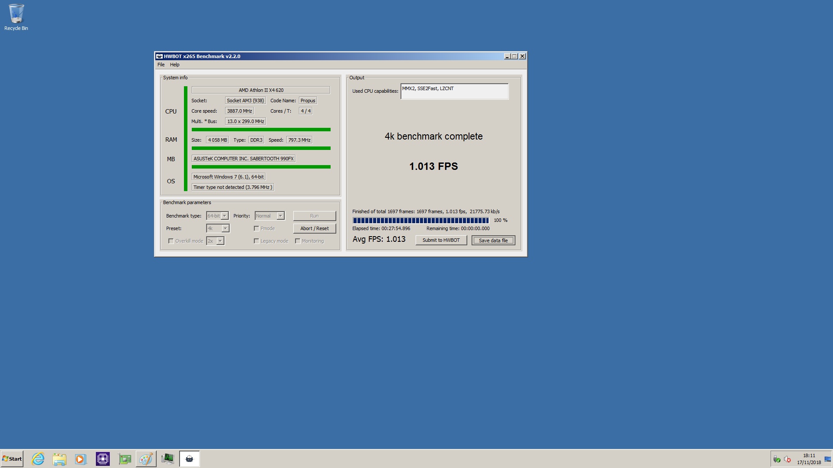This screenshot has width=833, height=468.
Task: Click the Avg FPS: 1.013 label
Action: click(x=379, y=239)
